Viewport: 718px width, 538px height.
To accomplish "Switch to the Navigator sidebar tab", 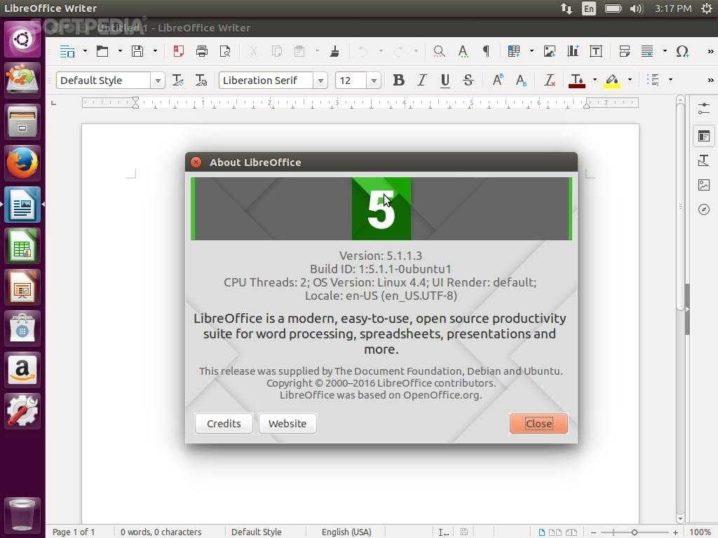I will (x=704, y=209).
